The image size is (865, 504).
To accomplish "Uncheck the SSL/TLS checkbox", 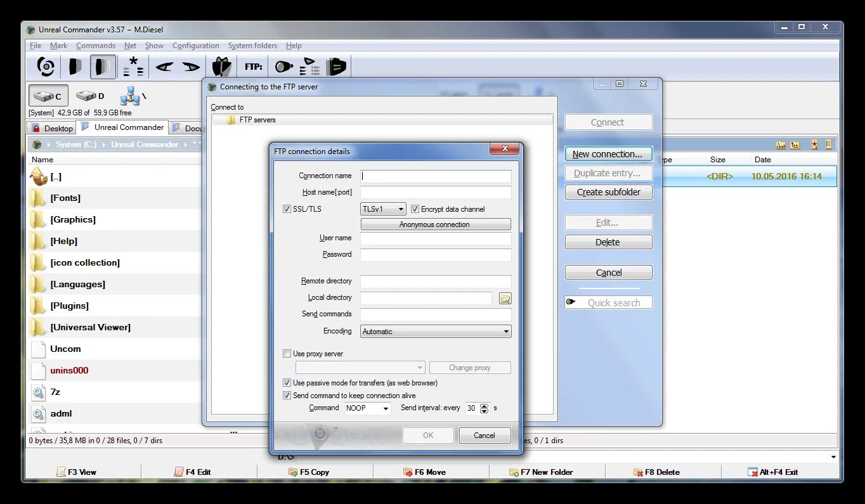I will pos(287,209).
